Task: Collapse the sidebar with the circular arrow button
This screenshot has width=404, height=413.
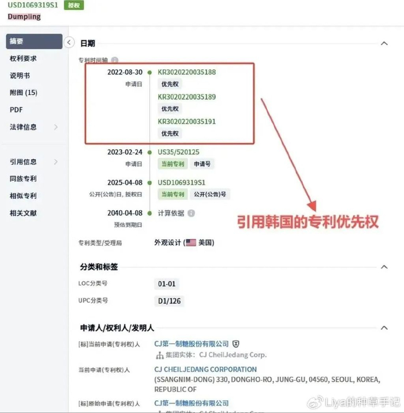Action: click(69, 42)
